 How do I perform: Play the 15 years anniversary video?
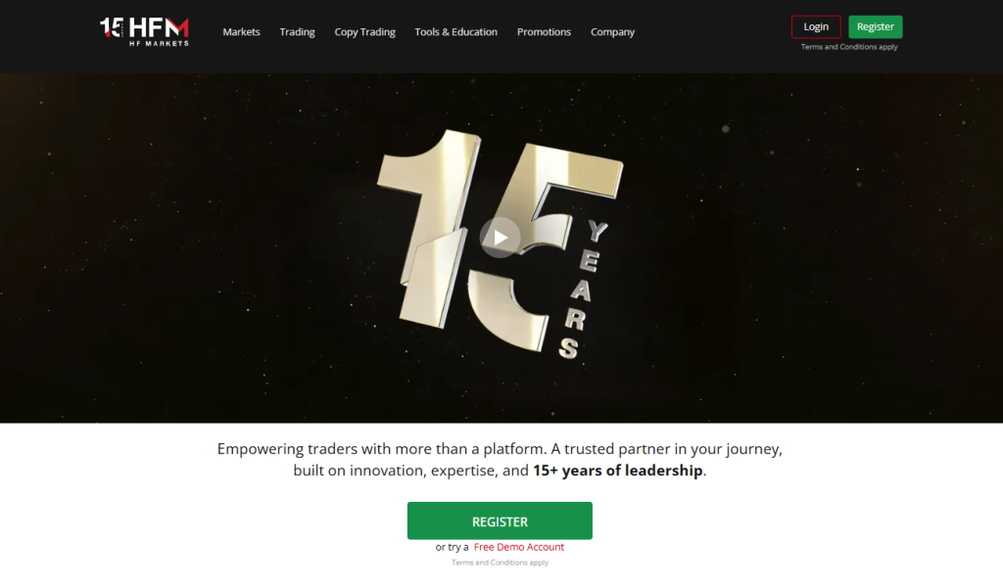click(501, 238)
